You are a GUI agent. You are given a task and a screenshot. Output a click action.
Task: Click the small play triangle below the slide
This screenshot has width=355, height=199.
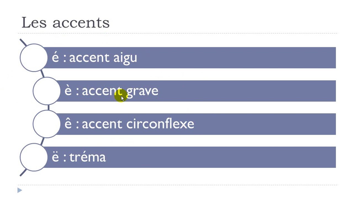pyautogui.click(x=20, y=190)
